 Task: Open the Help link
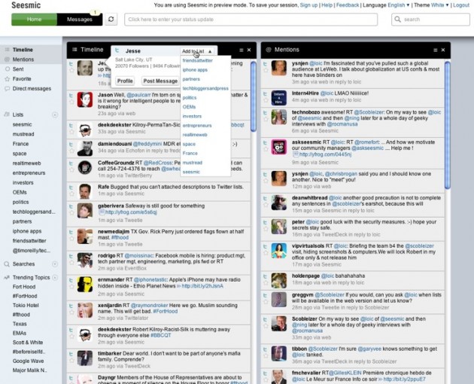click(x=327, y=5)
